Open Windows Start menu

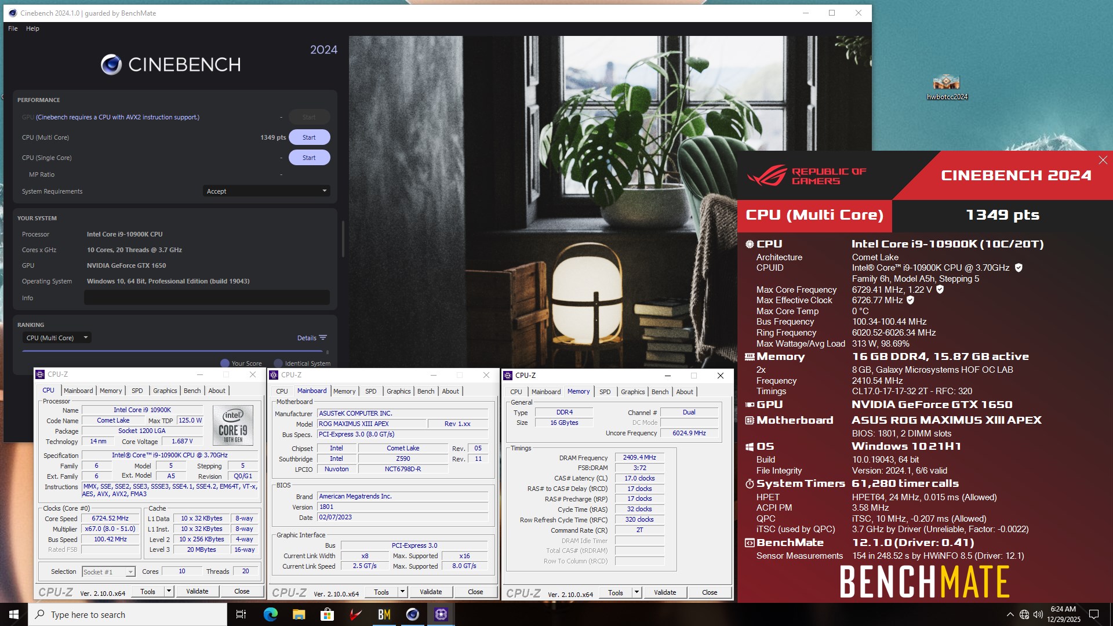[14, 614]
